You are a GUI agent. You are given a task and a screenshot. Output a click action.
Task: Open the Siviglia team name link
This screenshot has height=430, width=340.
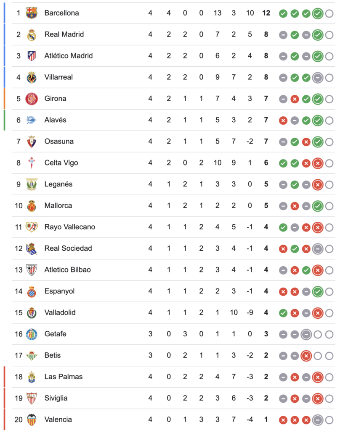[x=56, y=398]
